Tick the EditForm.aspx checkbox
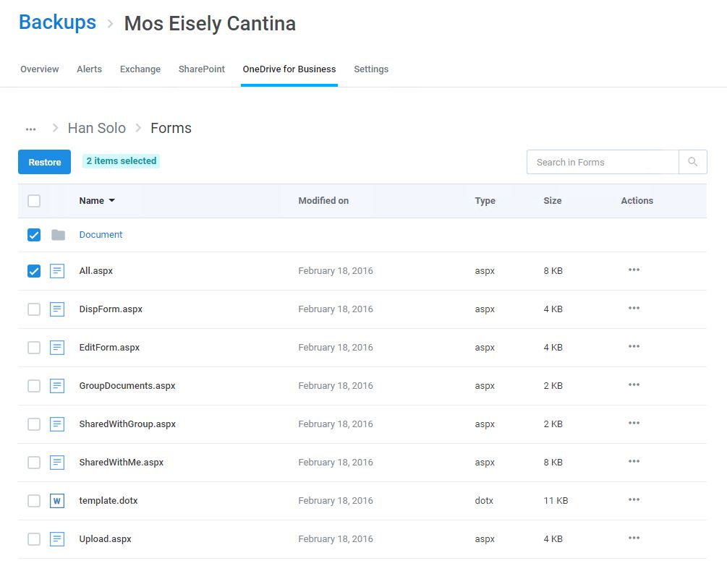This screenshot has height=584, width=727. click(x=34, y=348)
